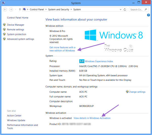Click View basic information heading
This screenshot has width=152, height=135.
(77, 20)
